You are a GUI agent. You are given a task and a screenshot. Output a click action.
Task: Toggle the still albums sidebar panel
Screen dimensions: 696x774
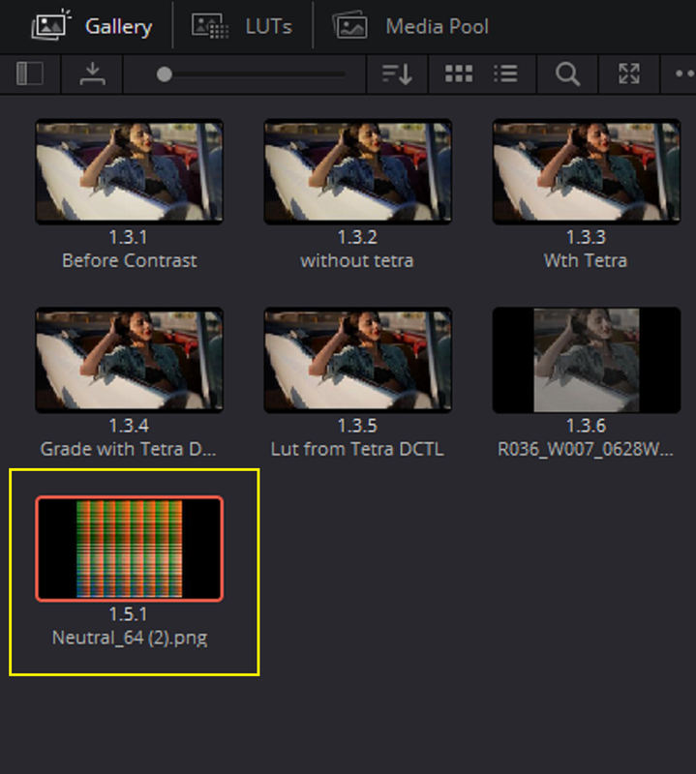pyautogui.click(x=30, y=74)
